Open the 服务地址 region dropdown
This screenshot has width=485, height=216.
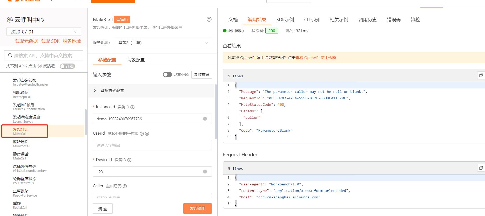(163, 43)
